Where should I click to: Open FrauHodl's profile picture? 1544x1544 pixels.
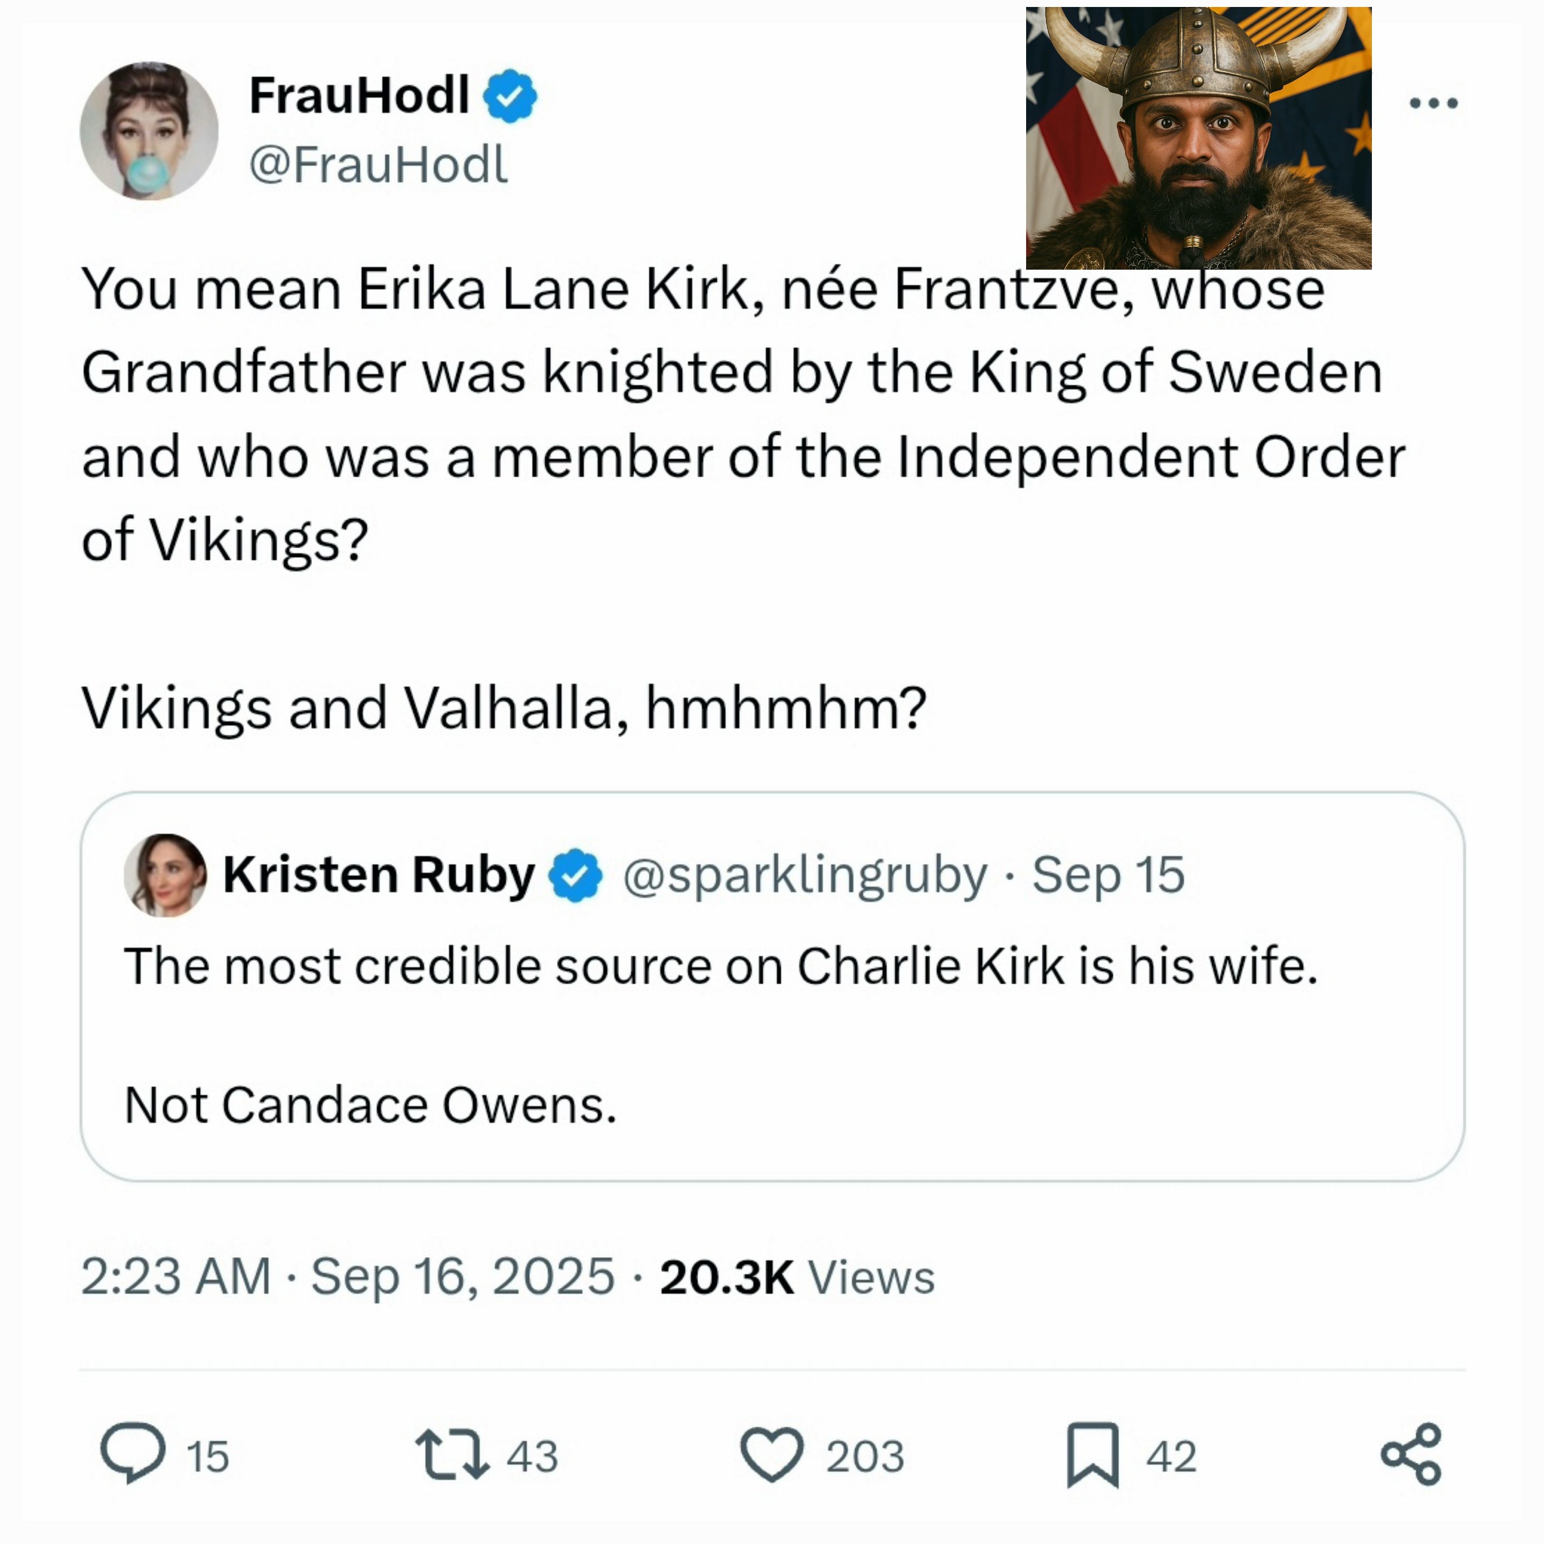150,131
